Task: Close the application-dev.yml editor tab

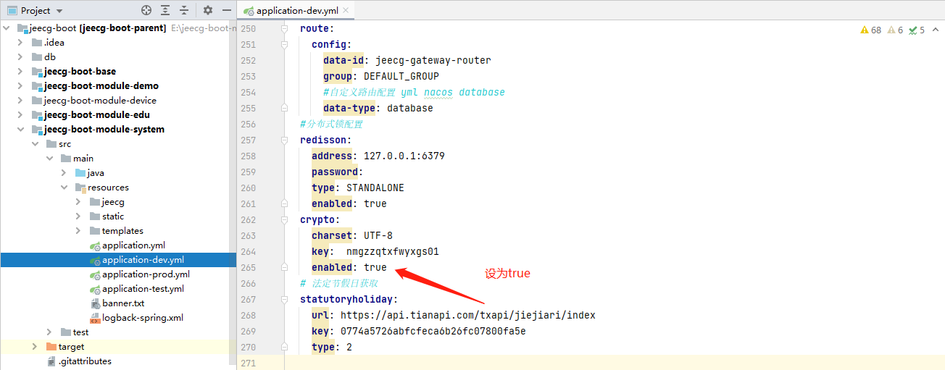Action: pyautogui.click(x=345, y=11)
